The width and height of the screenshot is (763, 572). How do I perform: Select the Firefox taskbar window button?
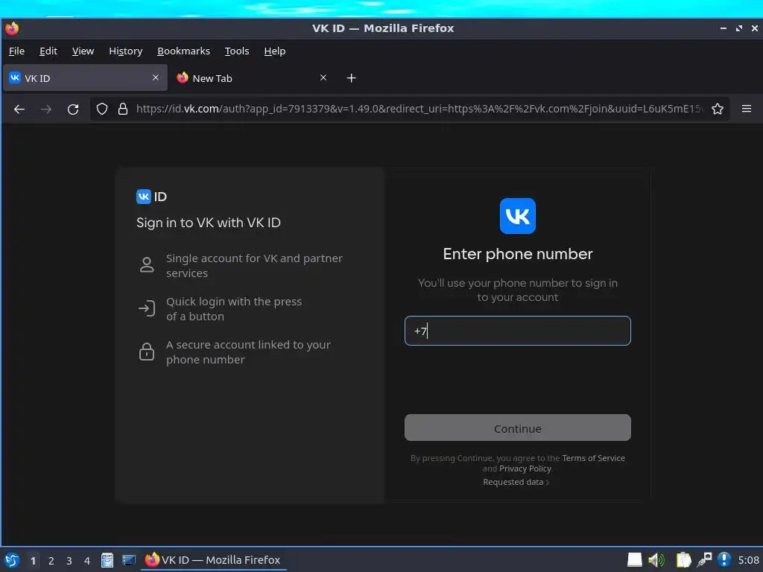pyautogui.click(x=213, y=560)
